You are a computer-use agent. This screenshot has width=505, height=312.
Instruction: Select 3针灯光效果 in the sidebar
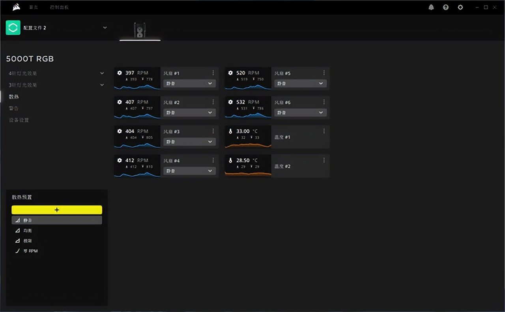point(23,85)
